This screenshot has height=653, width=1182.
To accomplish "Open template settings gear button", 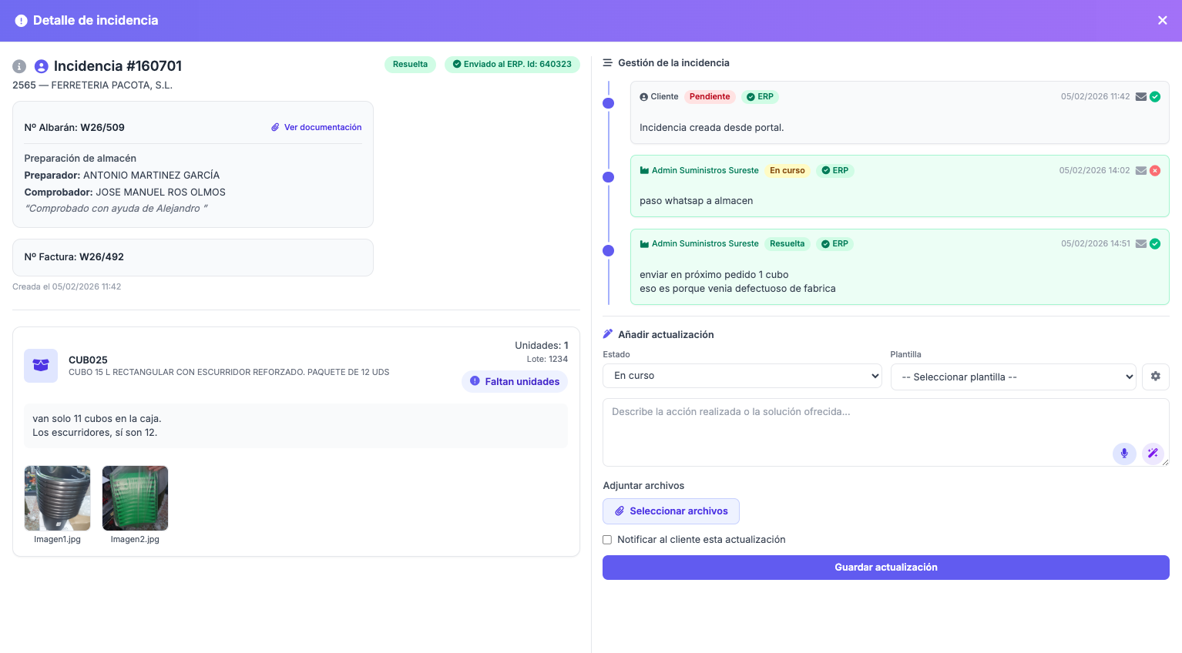I will [x=1156, y=377].
